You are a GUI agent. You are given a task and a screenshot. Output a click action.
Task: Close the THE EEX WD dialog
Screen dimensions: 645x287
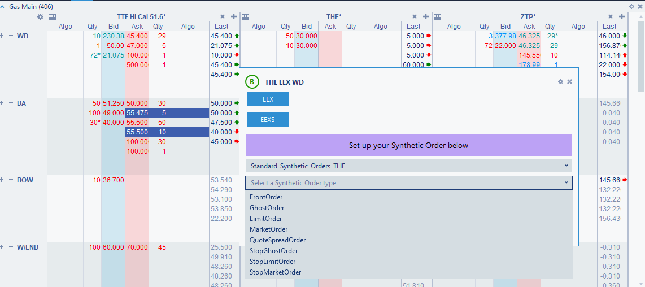click(x=569, y=82)
